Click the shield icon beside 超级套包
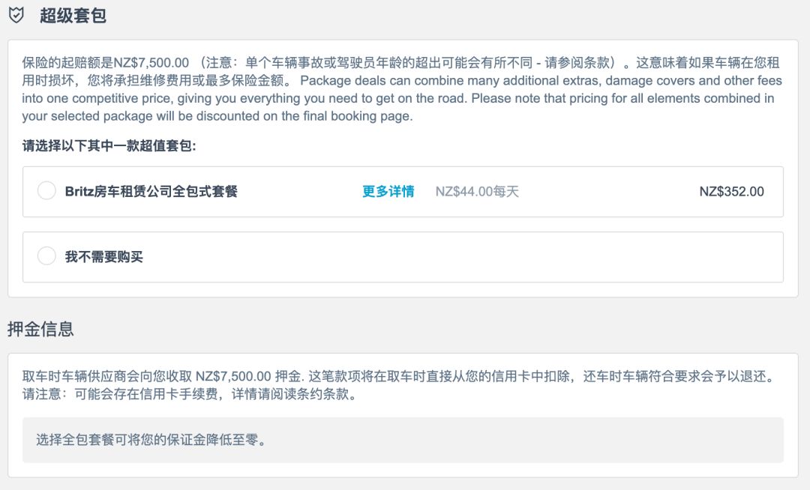This screenshot has width=810, height=490. click(x=16, y=15)
